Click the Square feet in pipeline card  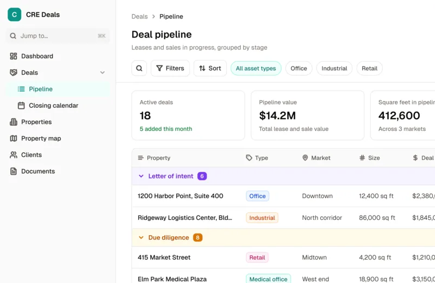click(x=402, y=115)
